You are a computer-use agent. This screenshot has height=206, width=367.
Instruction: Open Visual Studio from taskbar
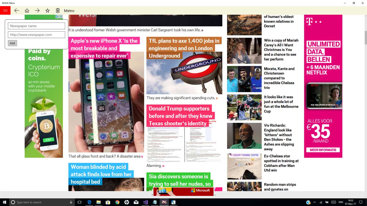coord(145,202)
